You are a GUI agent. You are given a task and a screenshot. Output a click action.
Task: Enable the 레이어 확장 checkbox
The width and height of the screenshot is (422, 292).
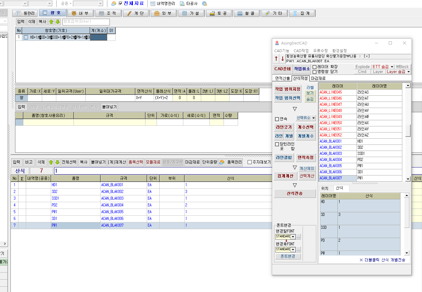(315, 67)
